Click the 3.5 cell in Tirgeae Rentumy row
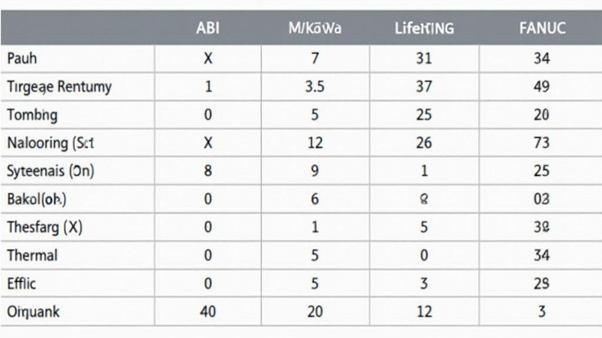 (x=315, y=87)
